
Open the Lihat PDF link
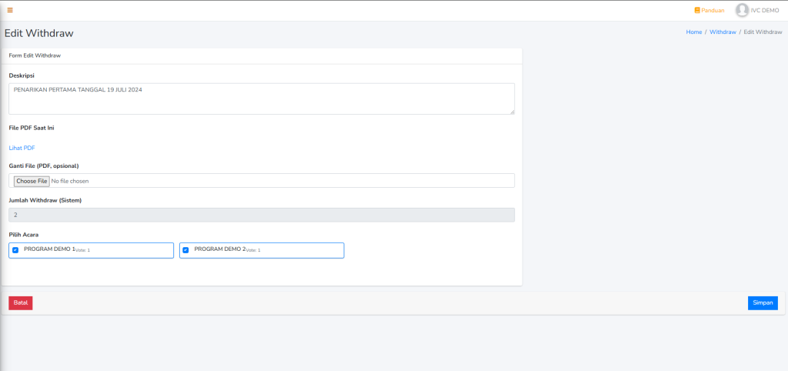[22, 148]
